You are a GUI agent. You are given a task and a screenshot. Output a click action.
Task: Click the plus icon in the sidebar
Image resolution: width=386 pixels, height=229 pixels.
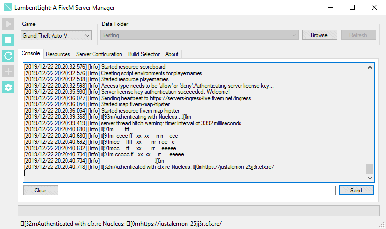[x=8, y=72]
